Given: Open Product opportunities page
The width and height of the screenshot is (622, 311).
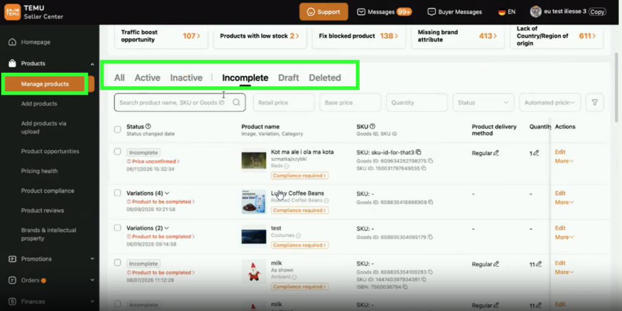Looking at the screenshot, I should (50, 151).
